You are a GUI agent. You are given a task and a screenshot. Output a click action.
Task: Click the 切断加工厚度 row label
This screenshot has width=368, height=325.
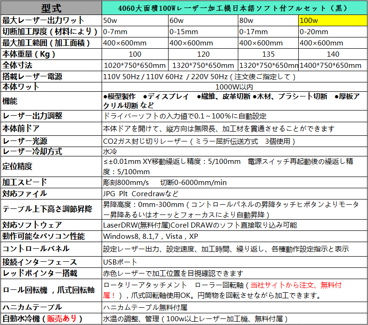(51, 32)
